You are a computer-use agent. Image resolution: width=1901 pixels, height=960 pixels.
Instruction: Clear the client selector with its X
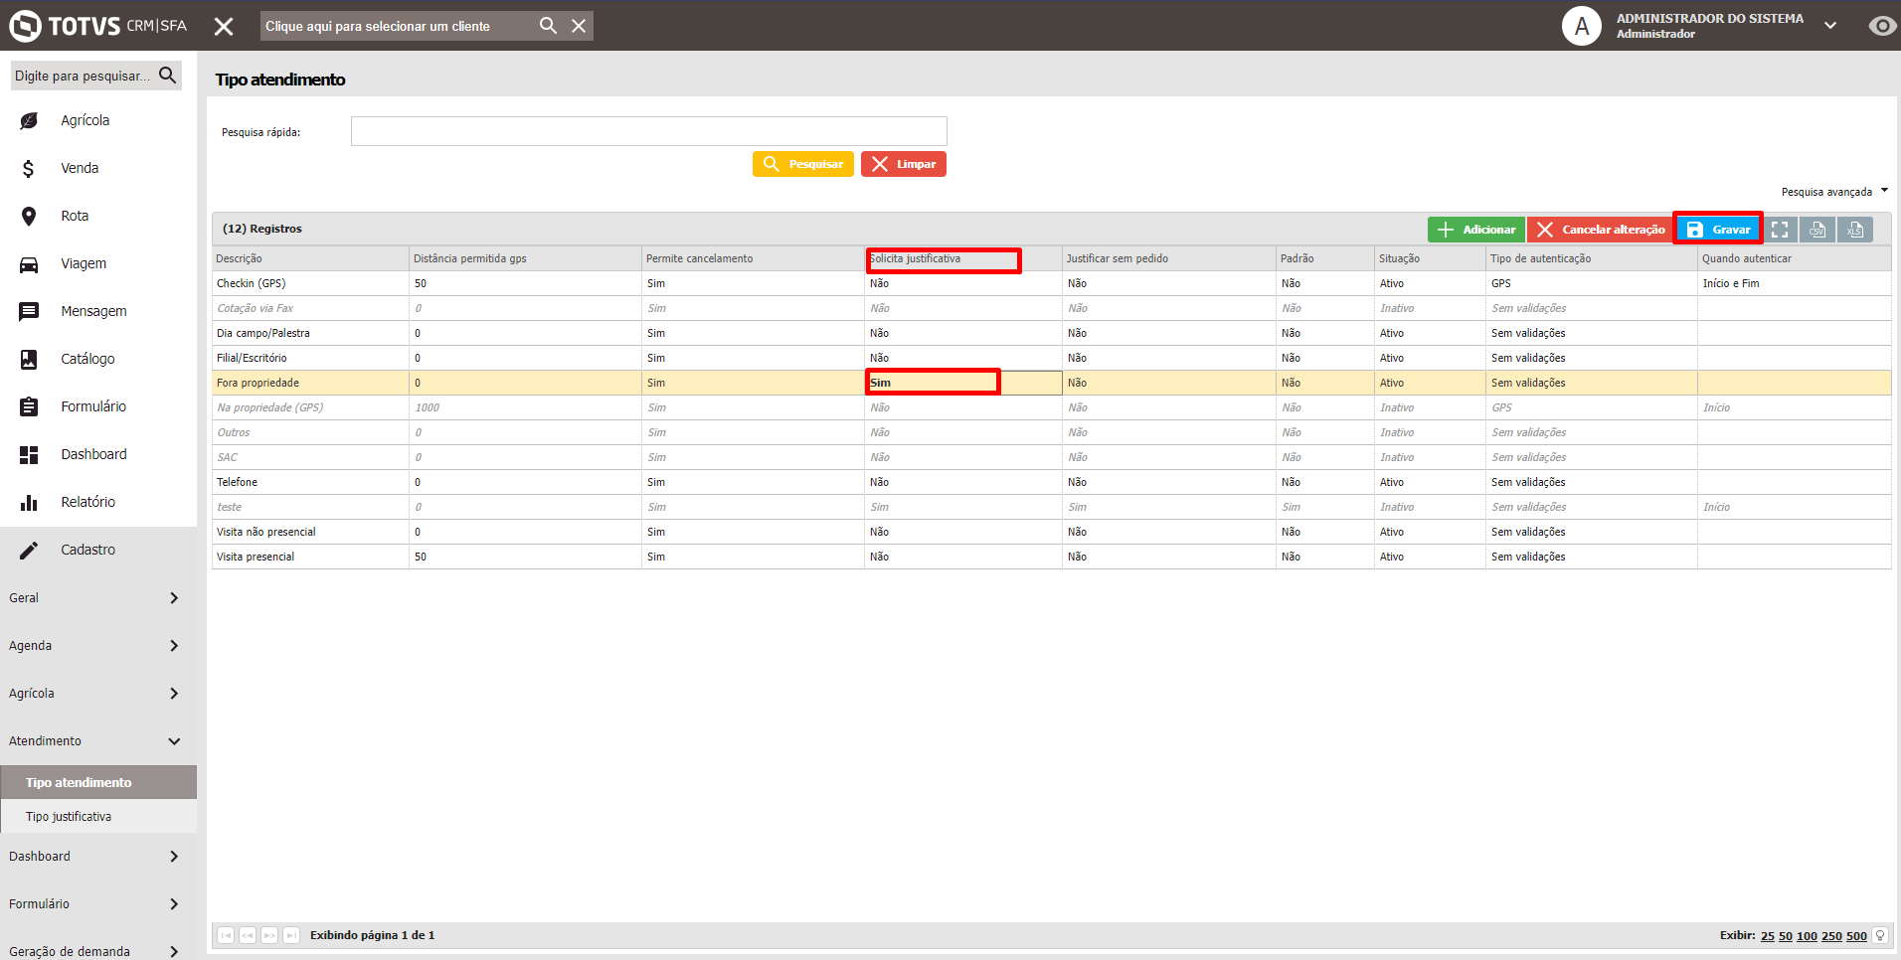tap(579, 26)
